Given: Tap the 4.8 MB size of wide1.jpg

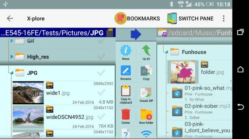Looking at the screenshot, I should 106,102.
